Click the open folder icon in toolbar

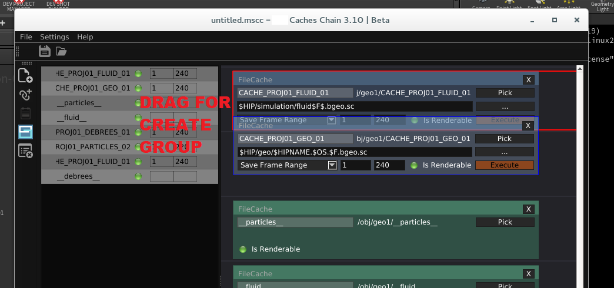pyautogui.click(x=61, y=51)
